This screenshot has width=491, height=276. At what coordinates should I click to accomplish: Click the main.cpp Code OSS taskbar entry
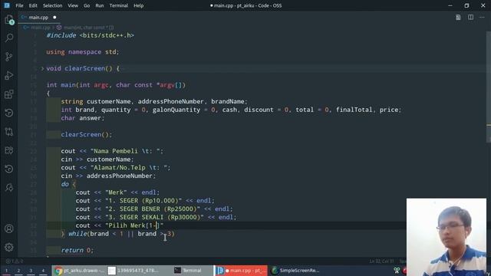point(241,271)
